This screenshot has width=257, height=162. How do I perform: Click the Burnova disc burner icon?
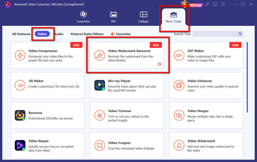pyautogui.click(x=20, y=115)
